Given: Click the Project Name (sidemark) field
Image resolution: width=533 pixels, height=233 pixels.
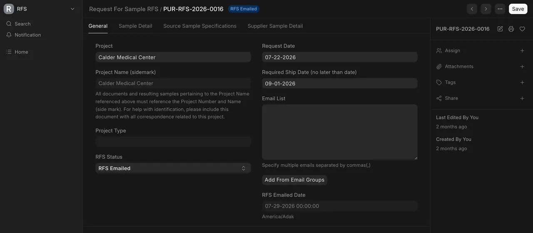Looking at the screenshot, I should 173,83.
